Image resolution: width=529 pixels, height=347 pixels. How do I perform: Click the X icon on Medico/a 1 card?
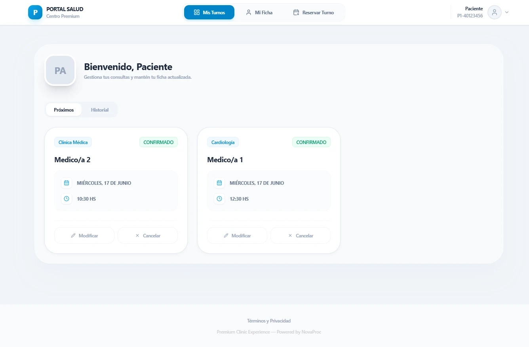pos(290,235)
